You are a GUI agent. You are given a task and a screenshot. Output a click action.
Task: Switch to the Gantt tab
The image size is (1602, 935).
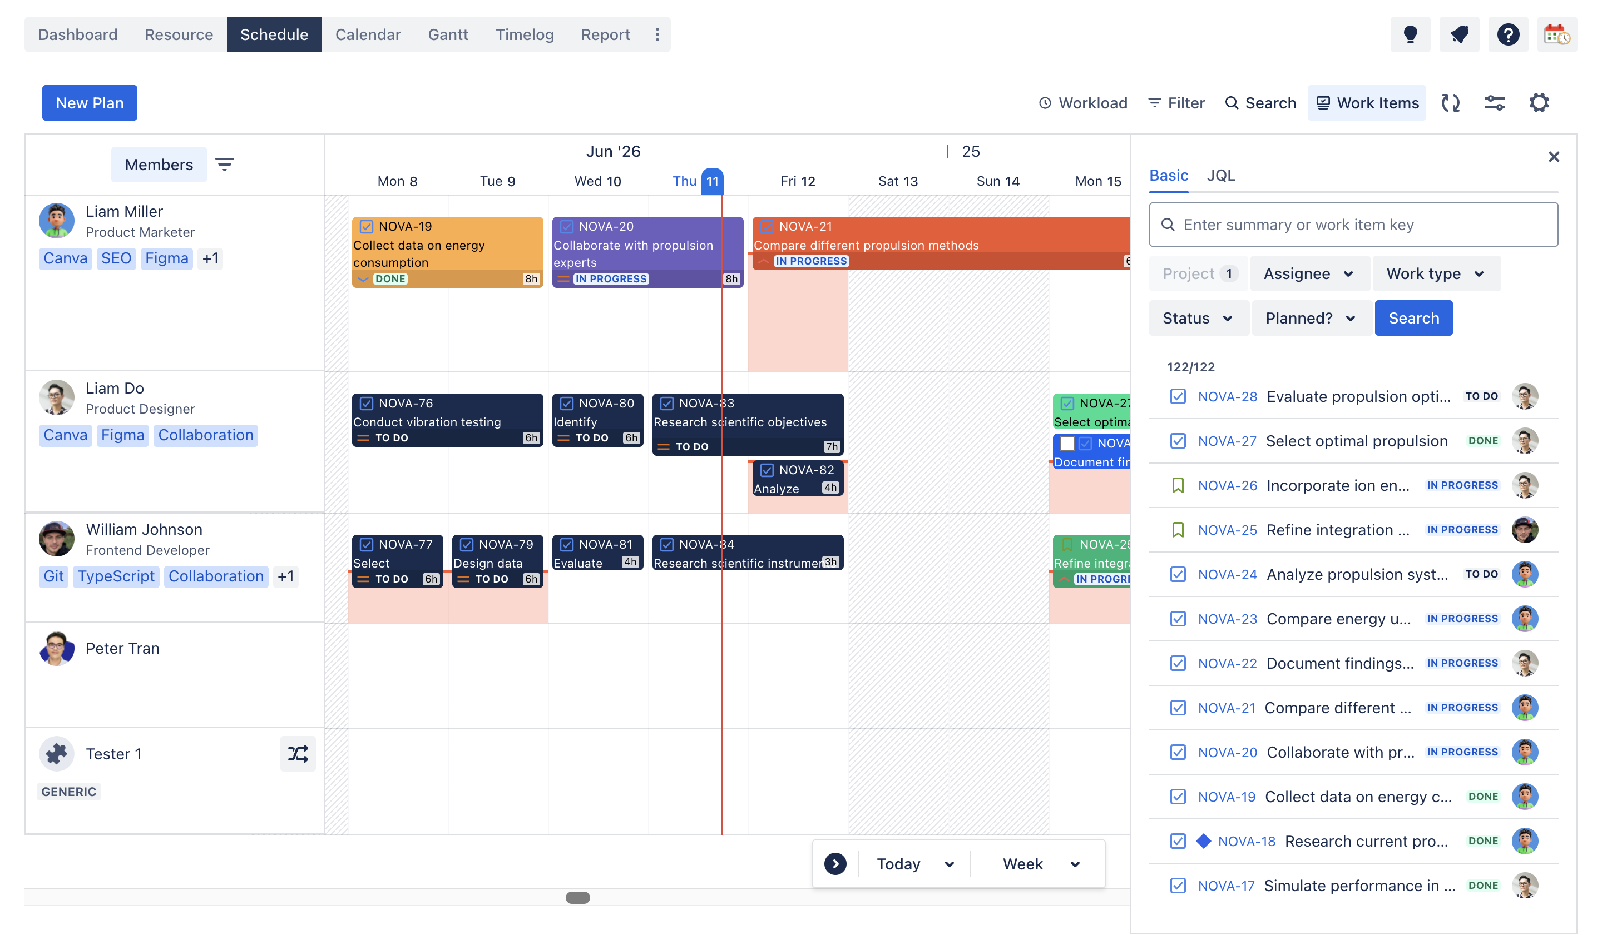(448, 34)
